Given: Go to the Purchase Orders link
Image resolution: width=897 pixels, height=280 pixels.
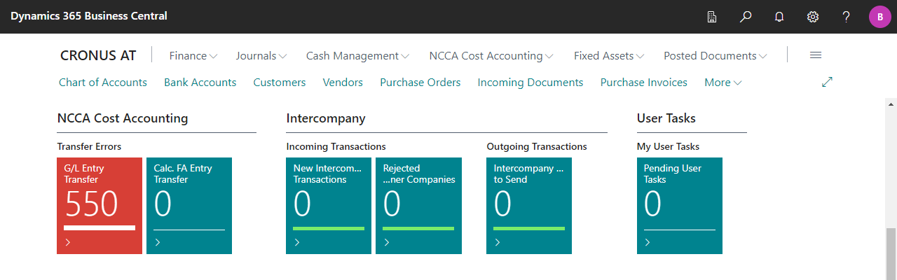Looking at the screenshot, I should [420, 83].
